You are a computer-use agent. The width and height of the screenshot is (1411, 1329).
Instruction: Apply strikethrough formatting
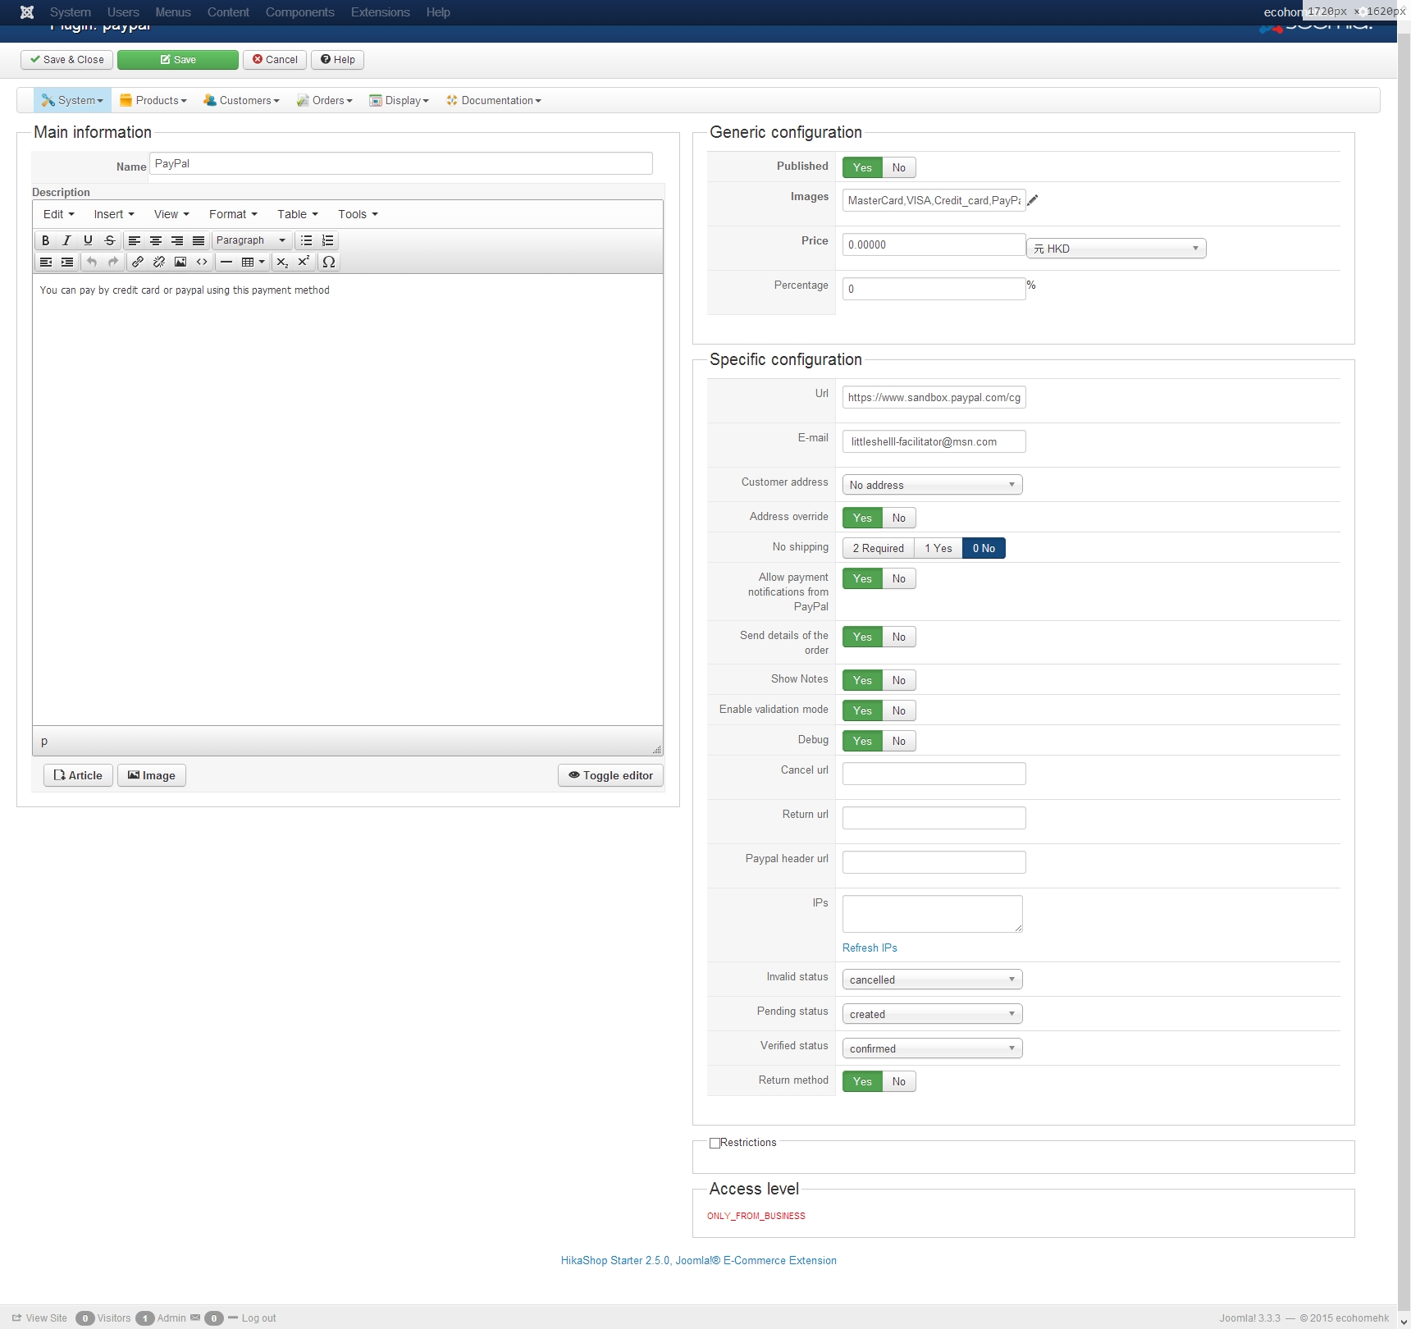coord(110,240)
